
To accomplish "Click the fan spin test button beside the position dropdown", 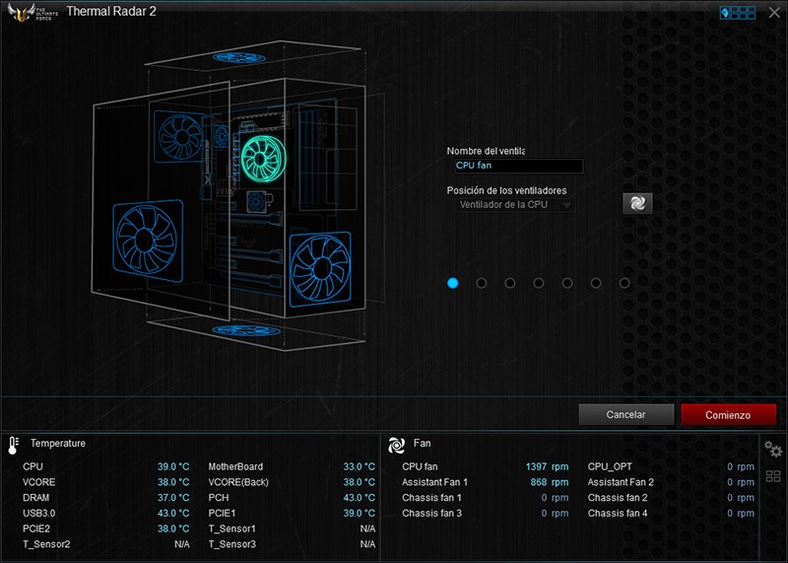I will click(637, 203).
